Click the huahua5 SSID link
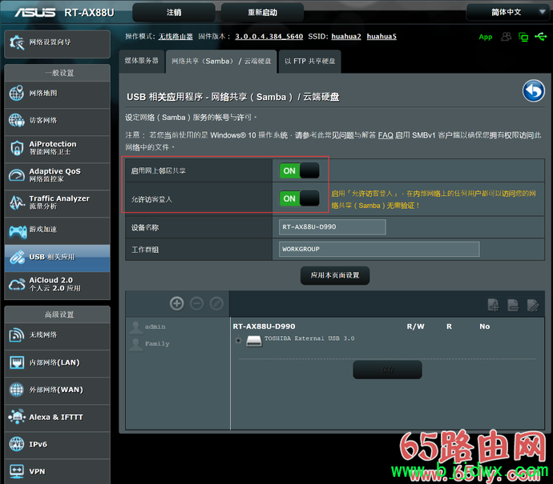Image resolution: width=553 pixels, height=484 pixels. coord(381,37)
